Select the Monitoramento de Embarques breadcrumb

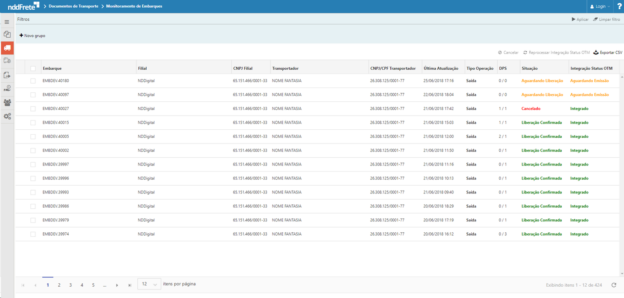point(134,6)
